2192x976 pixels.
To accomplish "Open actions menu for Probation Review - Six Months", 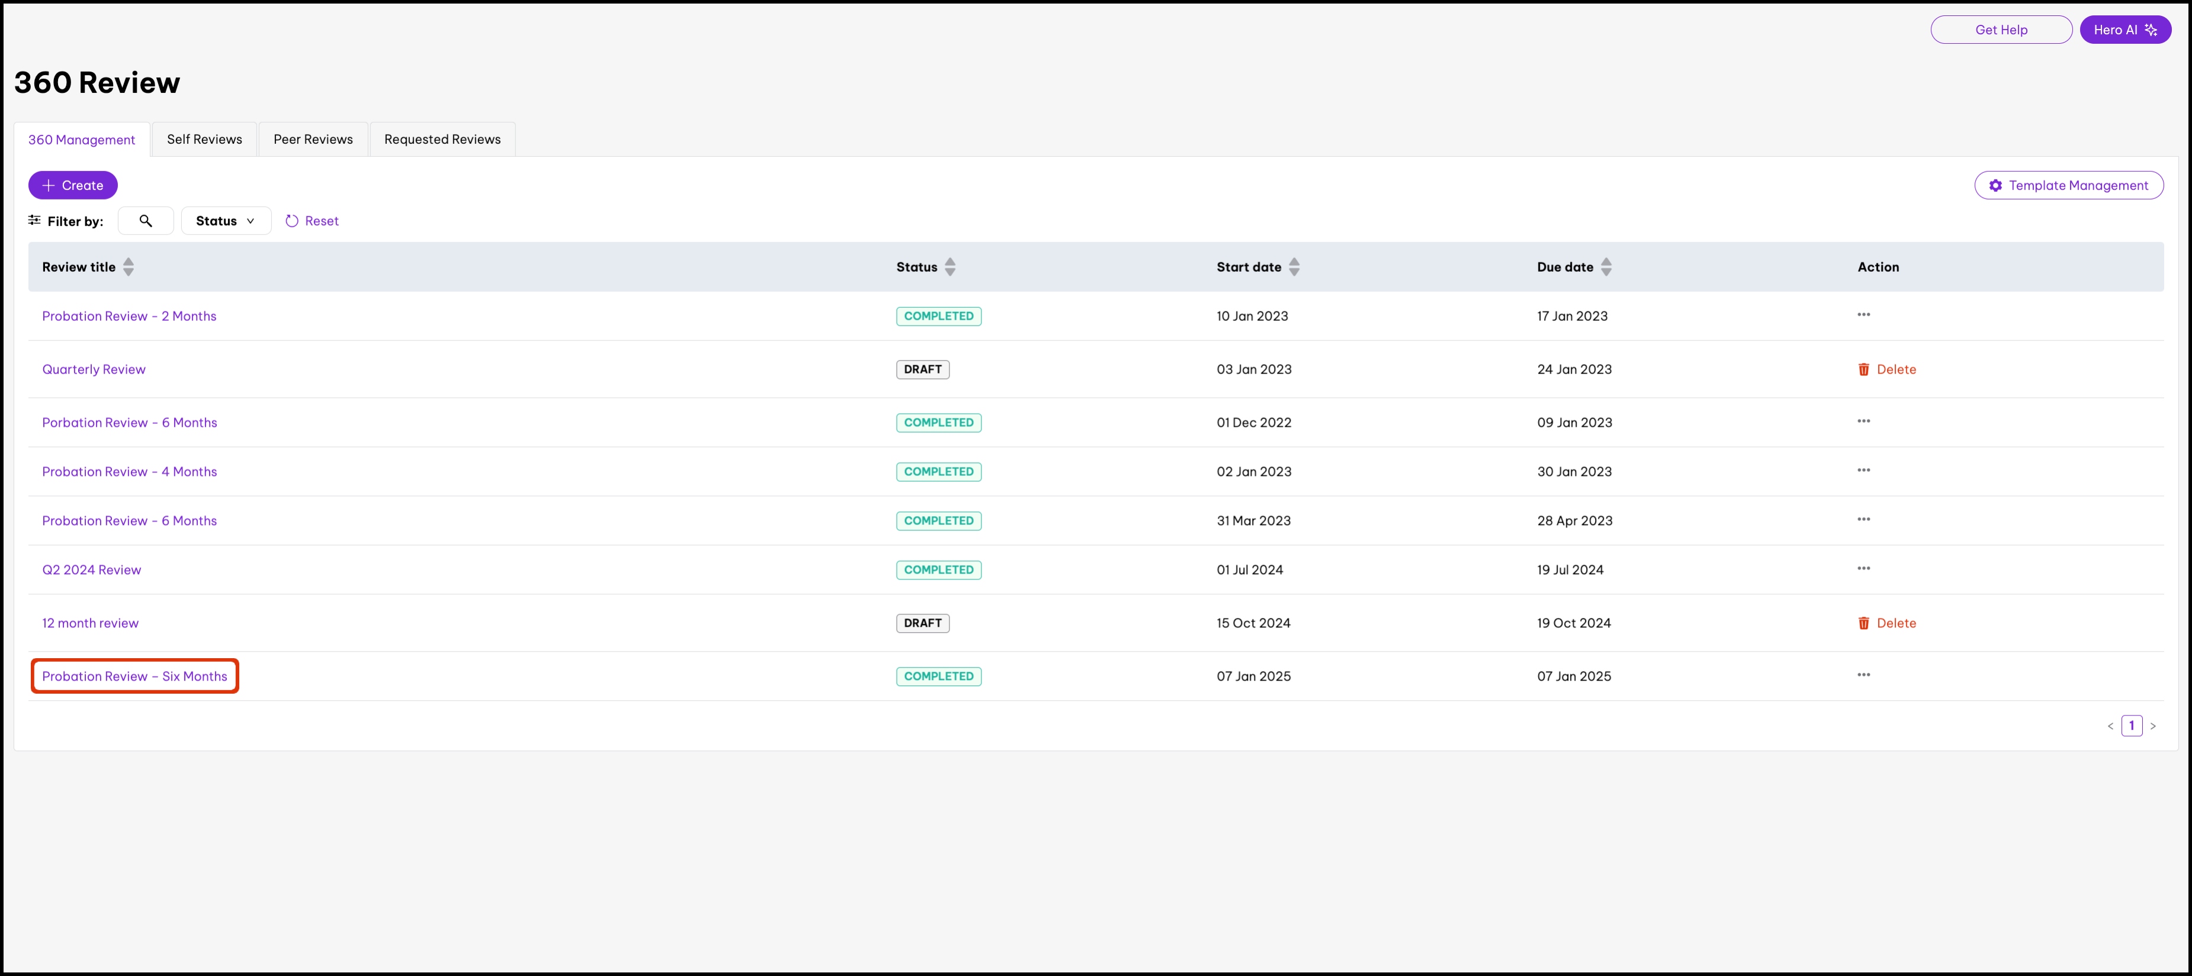I will pos(1863,675).
